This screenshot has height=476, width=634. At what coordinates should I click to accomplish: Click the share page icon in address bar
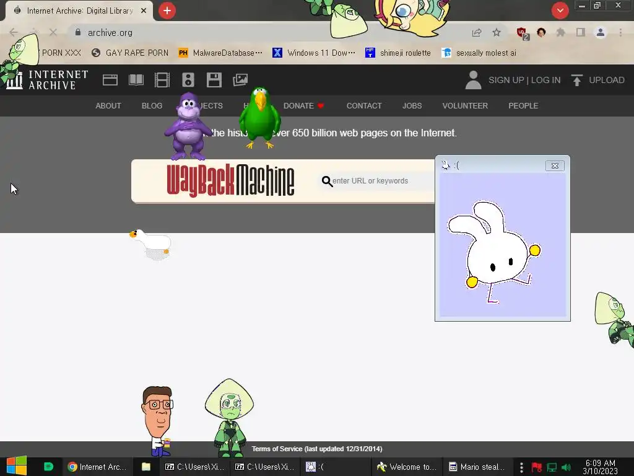(x=477, y=32)
